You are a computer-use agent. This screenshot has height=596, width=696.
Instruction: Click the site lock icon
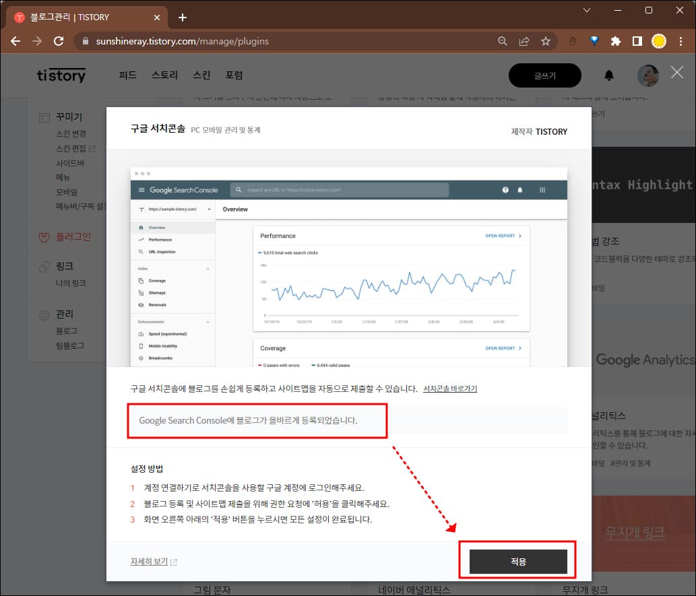click(85, 41)
